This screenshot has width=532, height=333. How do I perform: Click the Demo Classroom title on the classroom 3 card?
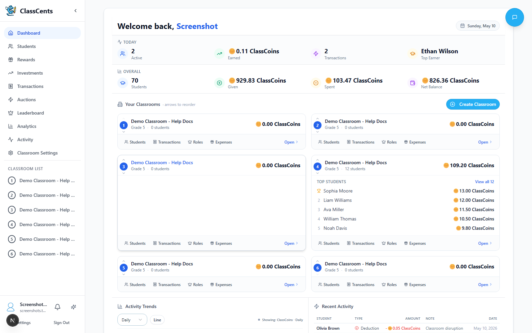pyautogui.click(x=162, y=163)
